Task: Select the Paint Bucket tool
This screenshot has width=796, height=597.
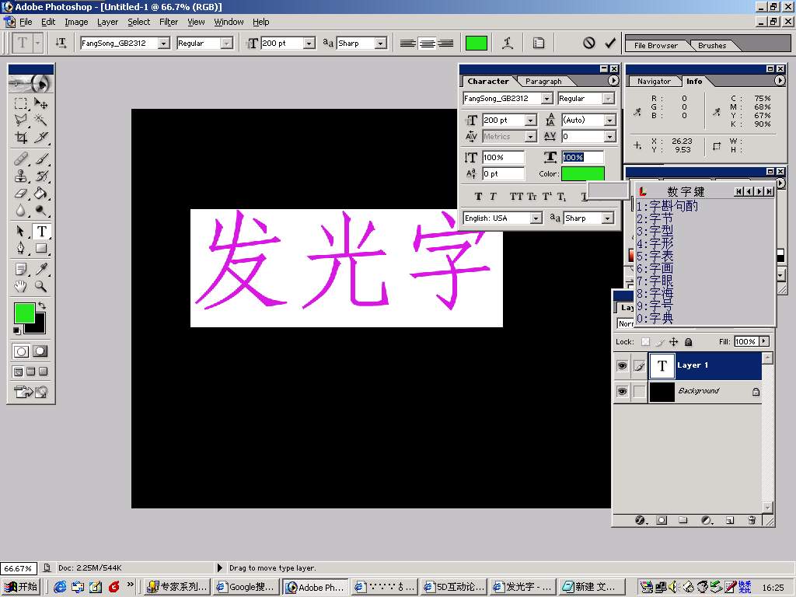Action: coord(41,193)
